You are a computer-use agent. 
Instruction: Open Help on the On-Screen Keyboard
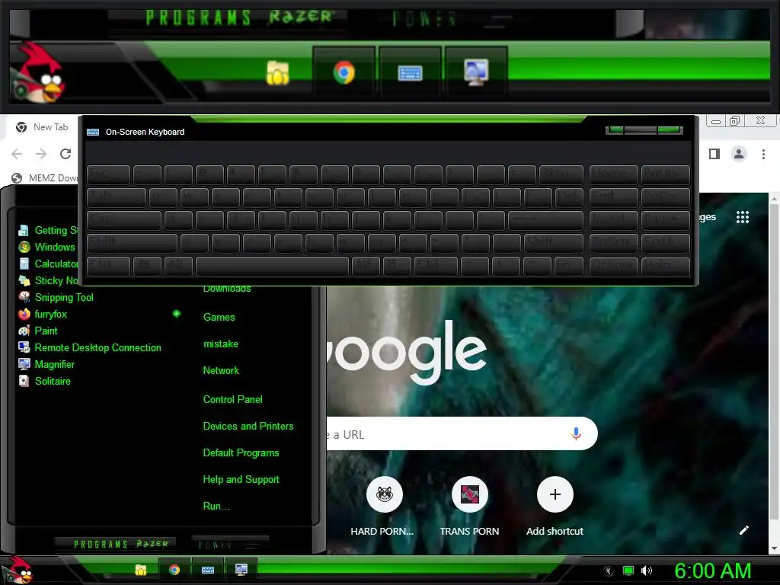(x=666, y=266)
